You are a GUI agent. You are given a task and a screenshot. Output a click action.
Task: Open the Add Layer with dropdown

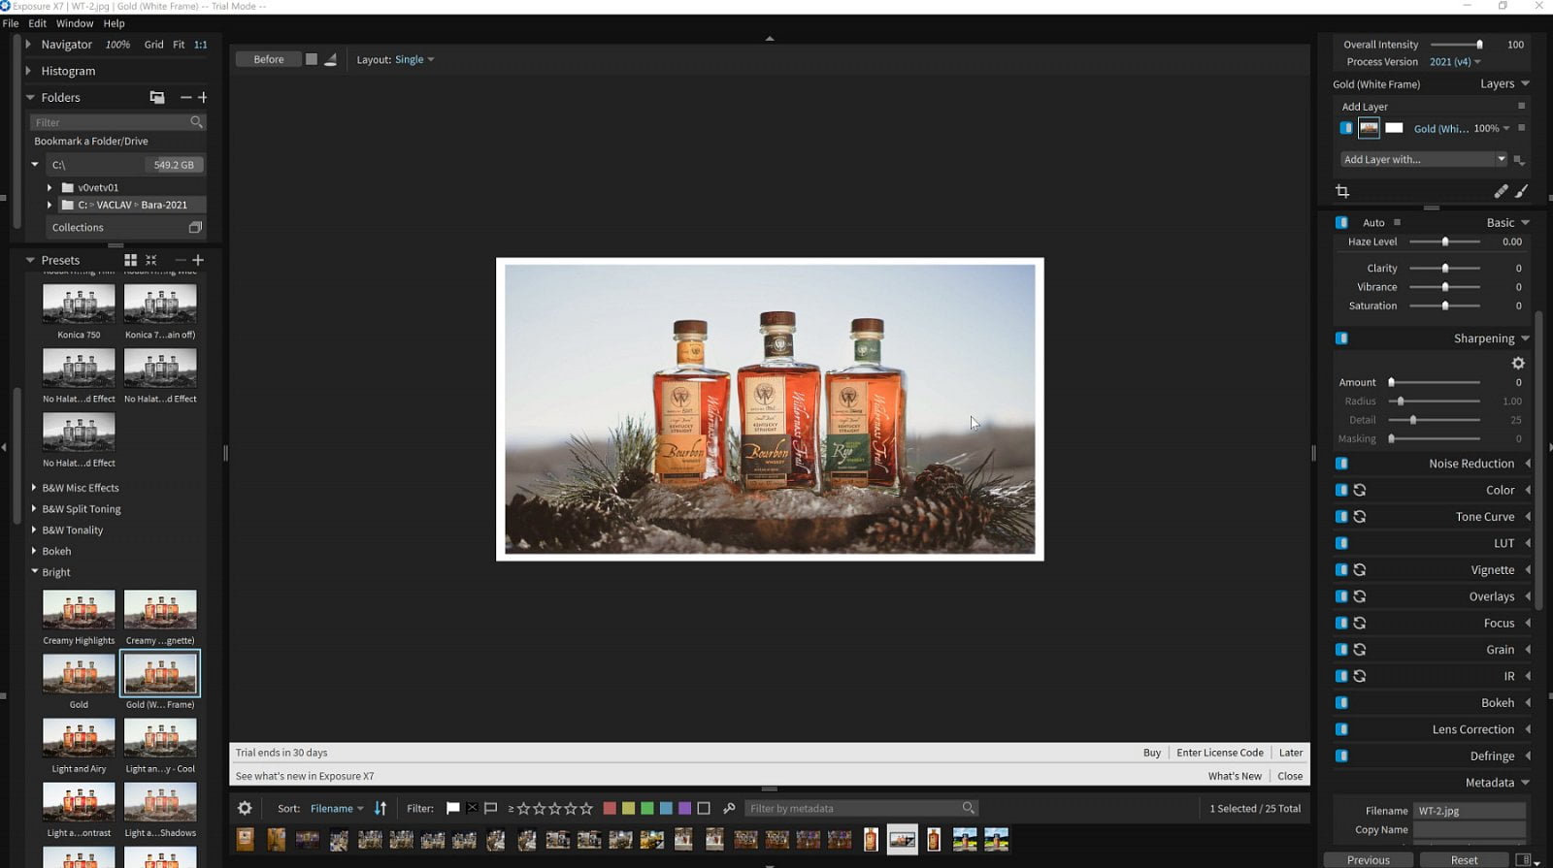(x=1424, y=159)
